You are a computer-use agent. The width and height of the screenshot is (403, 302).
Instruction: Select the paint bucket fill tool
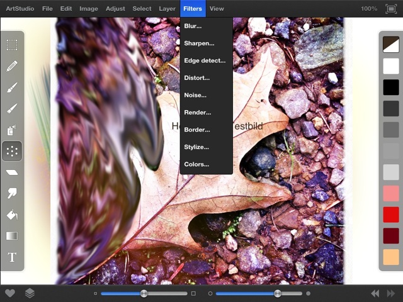tap(12, 215)
